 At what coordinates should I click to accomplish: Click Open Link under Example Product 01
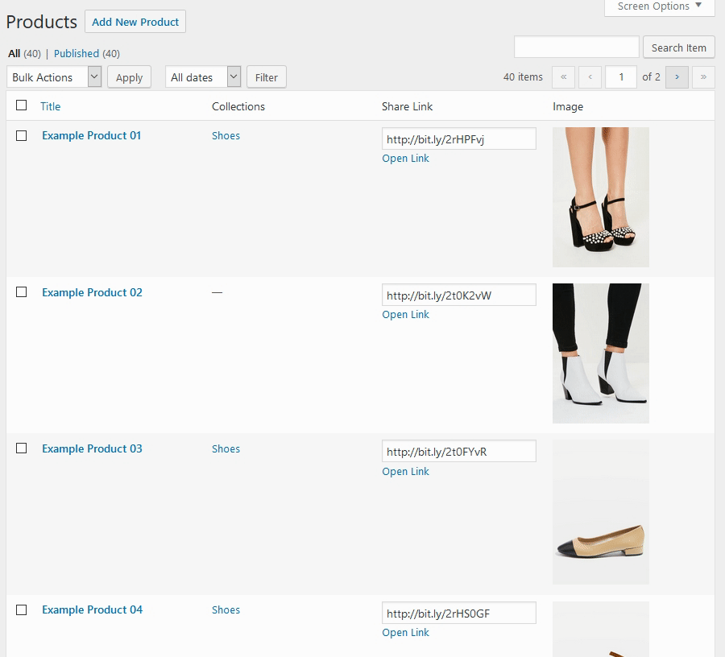pyautogui.click(x=405, y=159)
